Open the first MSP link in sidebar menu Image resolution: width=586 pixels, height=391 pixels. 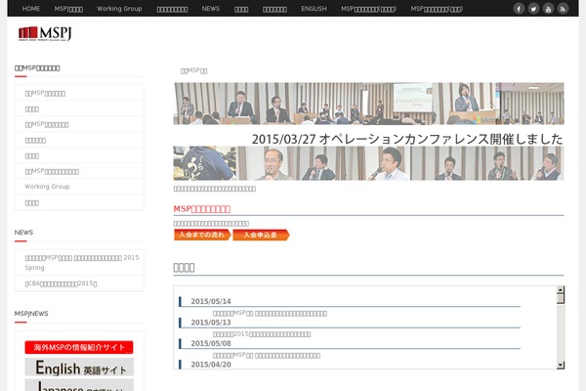click(45, 93)
